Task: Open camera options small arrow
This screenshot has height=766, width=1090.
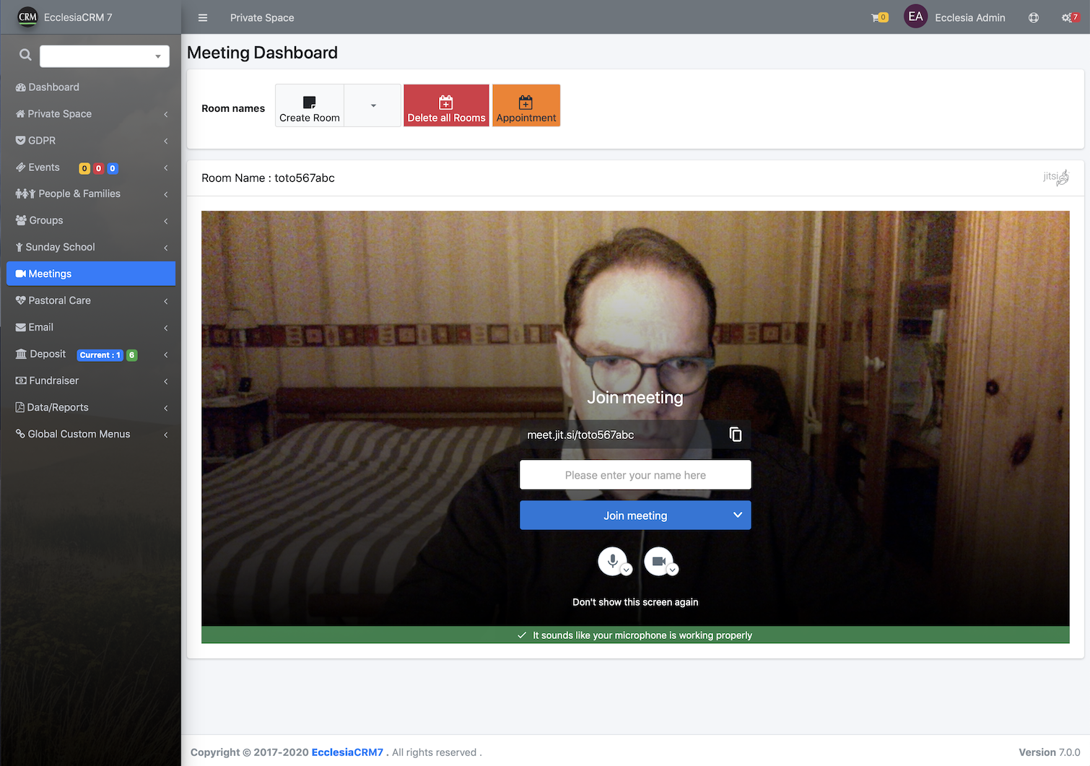Action: pyautogui.click(x=673, y=570)
